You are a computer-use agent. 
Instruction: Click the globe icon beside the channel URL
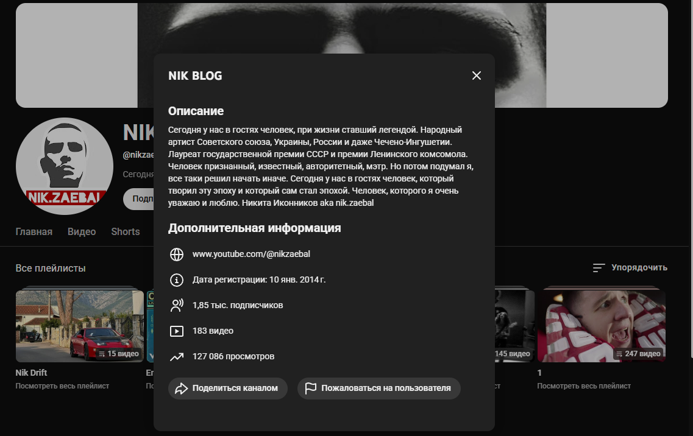click(177, 255)
